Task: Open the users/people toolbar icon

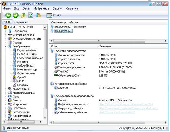Action: 38,15
